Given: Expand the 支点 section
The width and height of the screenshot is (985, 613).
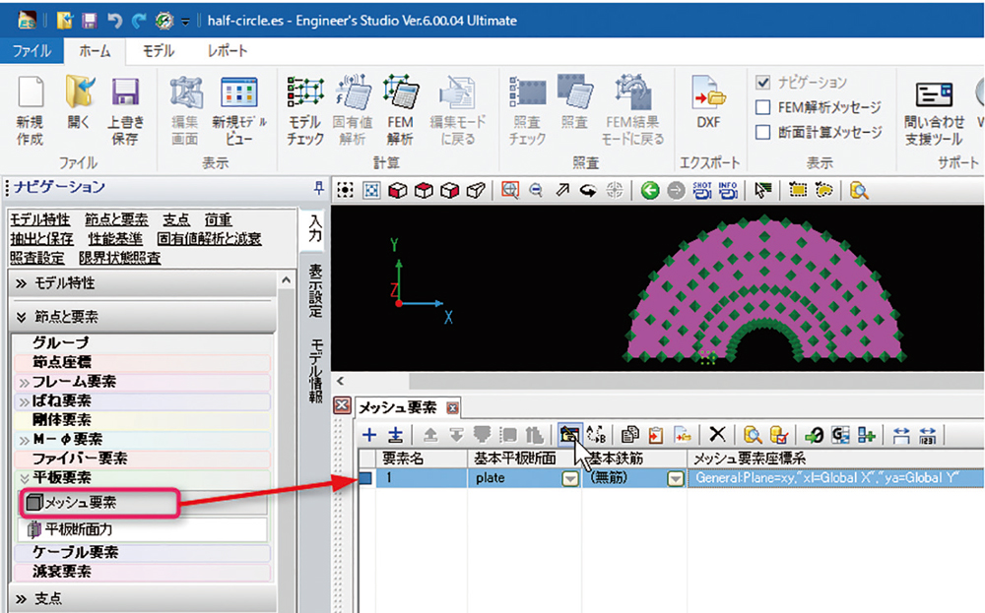Looking at the screenshot, I should (22, 598).
